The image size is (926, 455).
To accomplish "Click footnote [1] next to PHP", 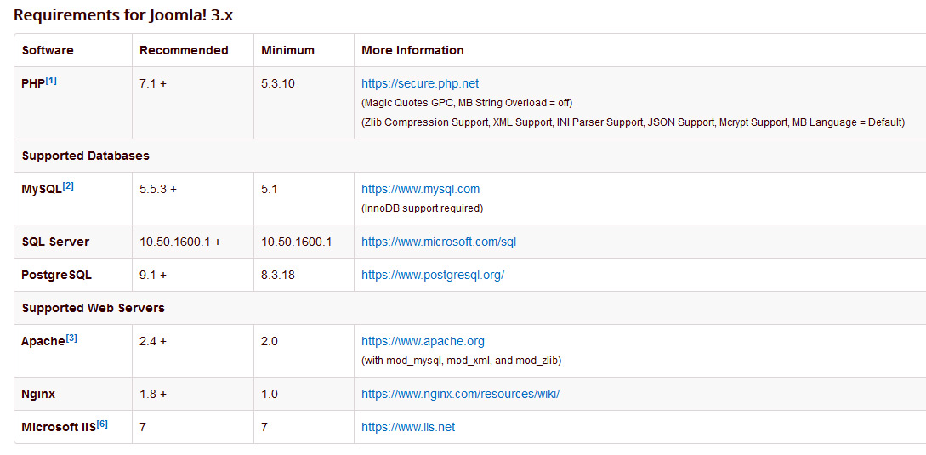I will 51,80.
